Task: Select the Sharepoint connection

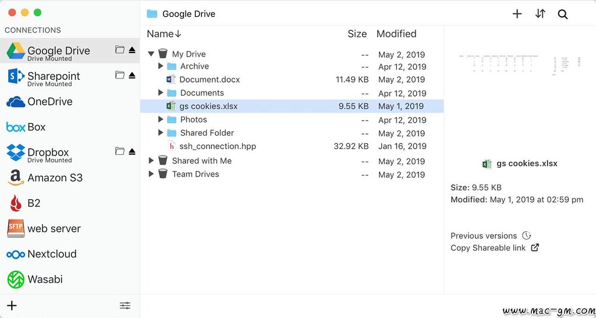Action: (x=70, y=76)
